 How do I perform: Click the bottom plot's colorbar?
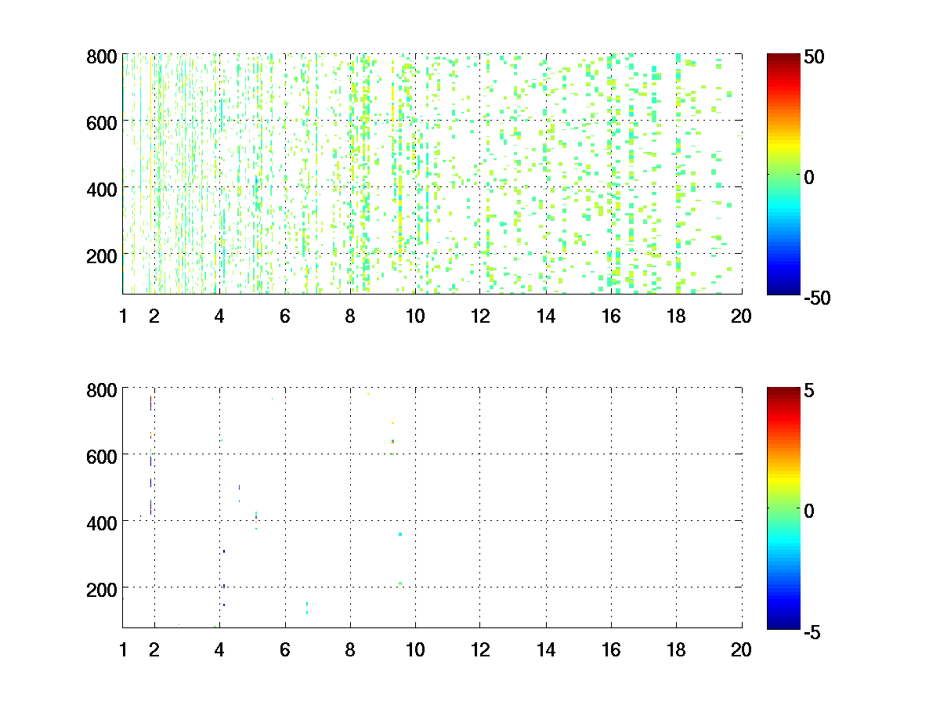coord(783,508)
